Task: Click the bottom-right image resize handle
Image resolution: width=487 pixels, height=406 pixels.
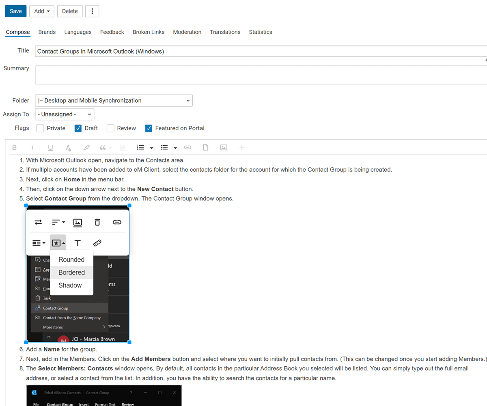Action: click(129, 342)
